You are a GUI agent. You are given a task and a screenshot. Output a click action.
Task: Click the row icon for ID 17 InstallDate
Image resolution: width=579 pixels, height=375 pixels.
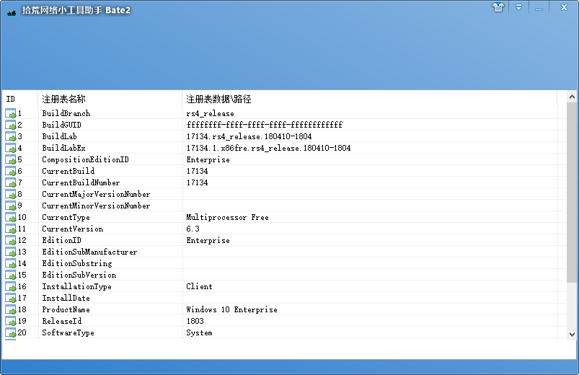(x=11, y=298)
